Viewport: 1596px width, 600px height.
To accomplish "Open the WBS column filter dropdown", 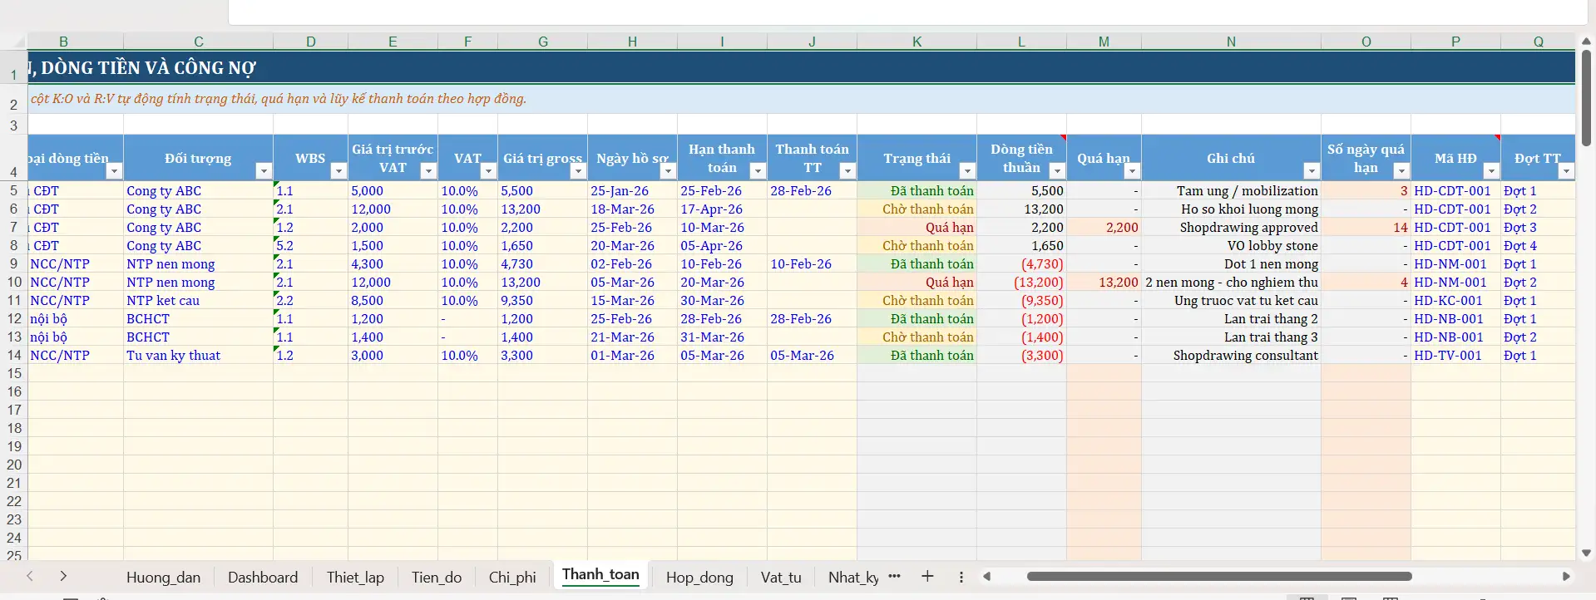I will coord(338,171).
